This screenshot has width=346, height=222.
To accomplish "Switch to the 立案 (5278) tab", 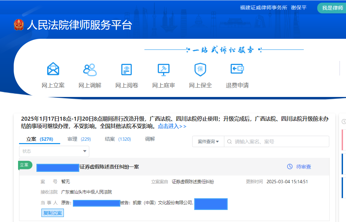I will click(40, 139).
